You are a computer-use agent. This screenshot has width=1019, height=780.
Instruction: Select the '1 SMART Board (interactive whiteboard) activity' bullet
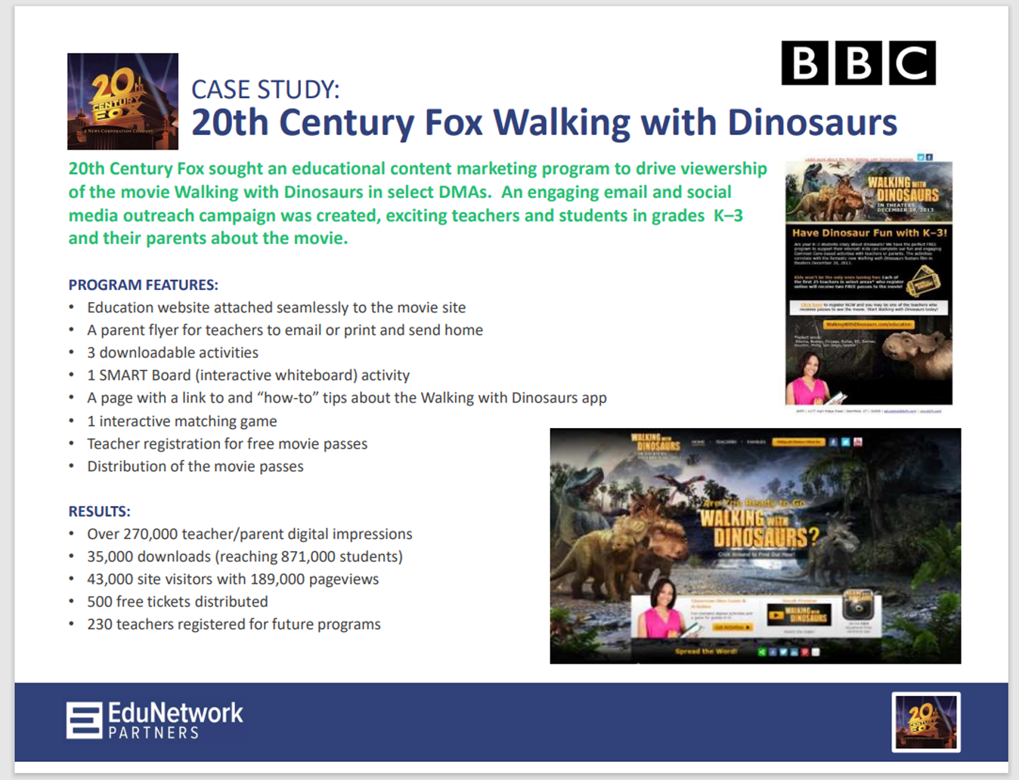[248, 375]
